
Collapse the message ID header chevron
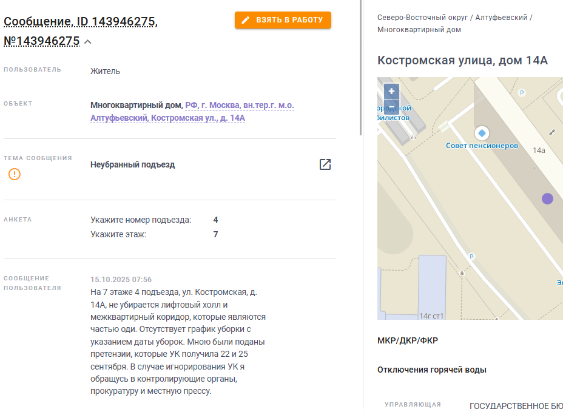coord(88,42)
